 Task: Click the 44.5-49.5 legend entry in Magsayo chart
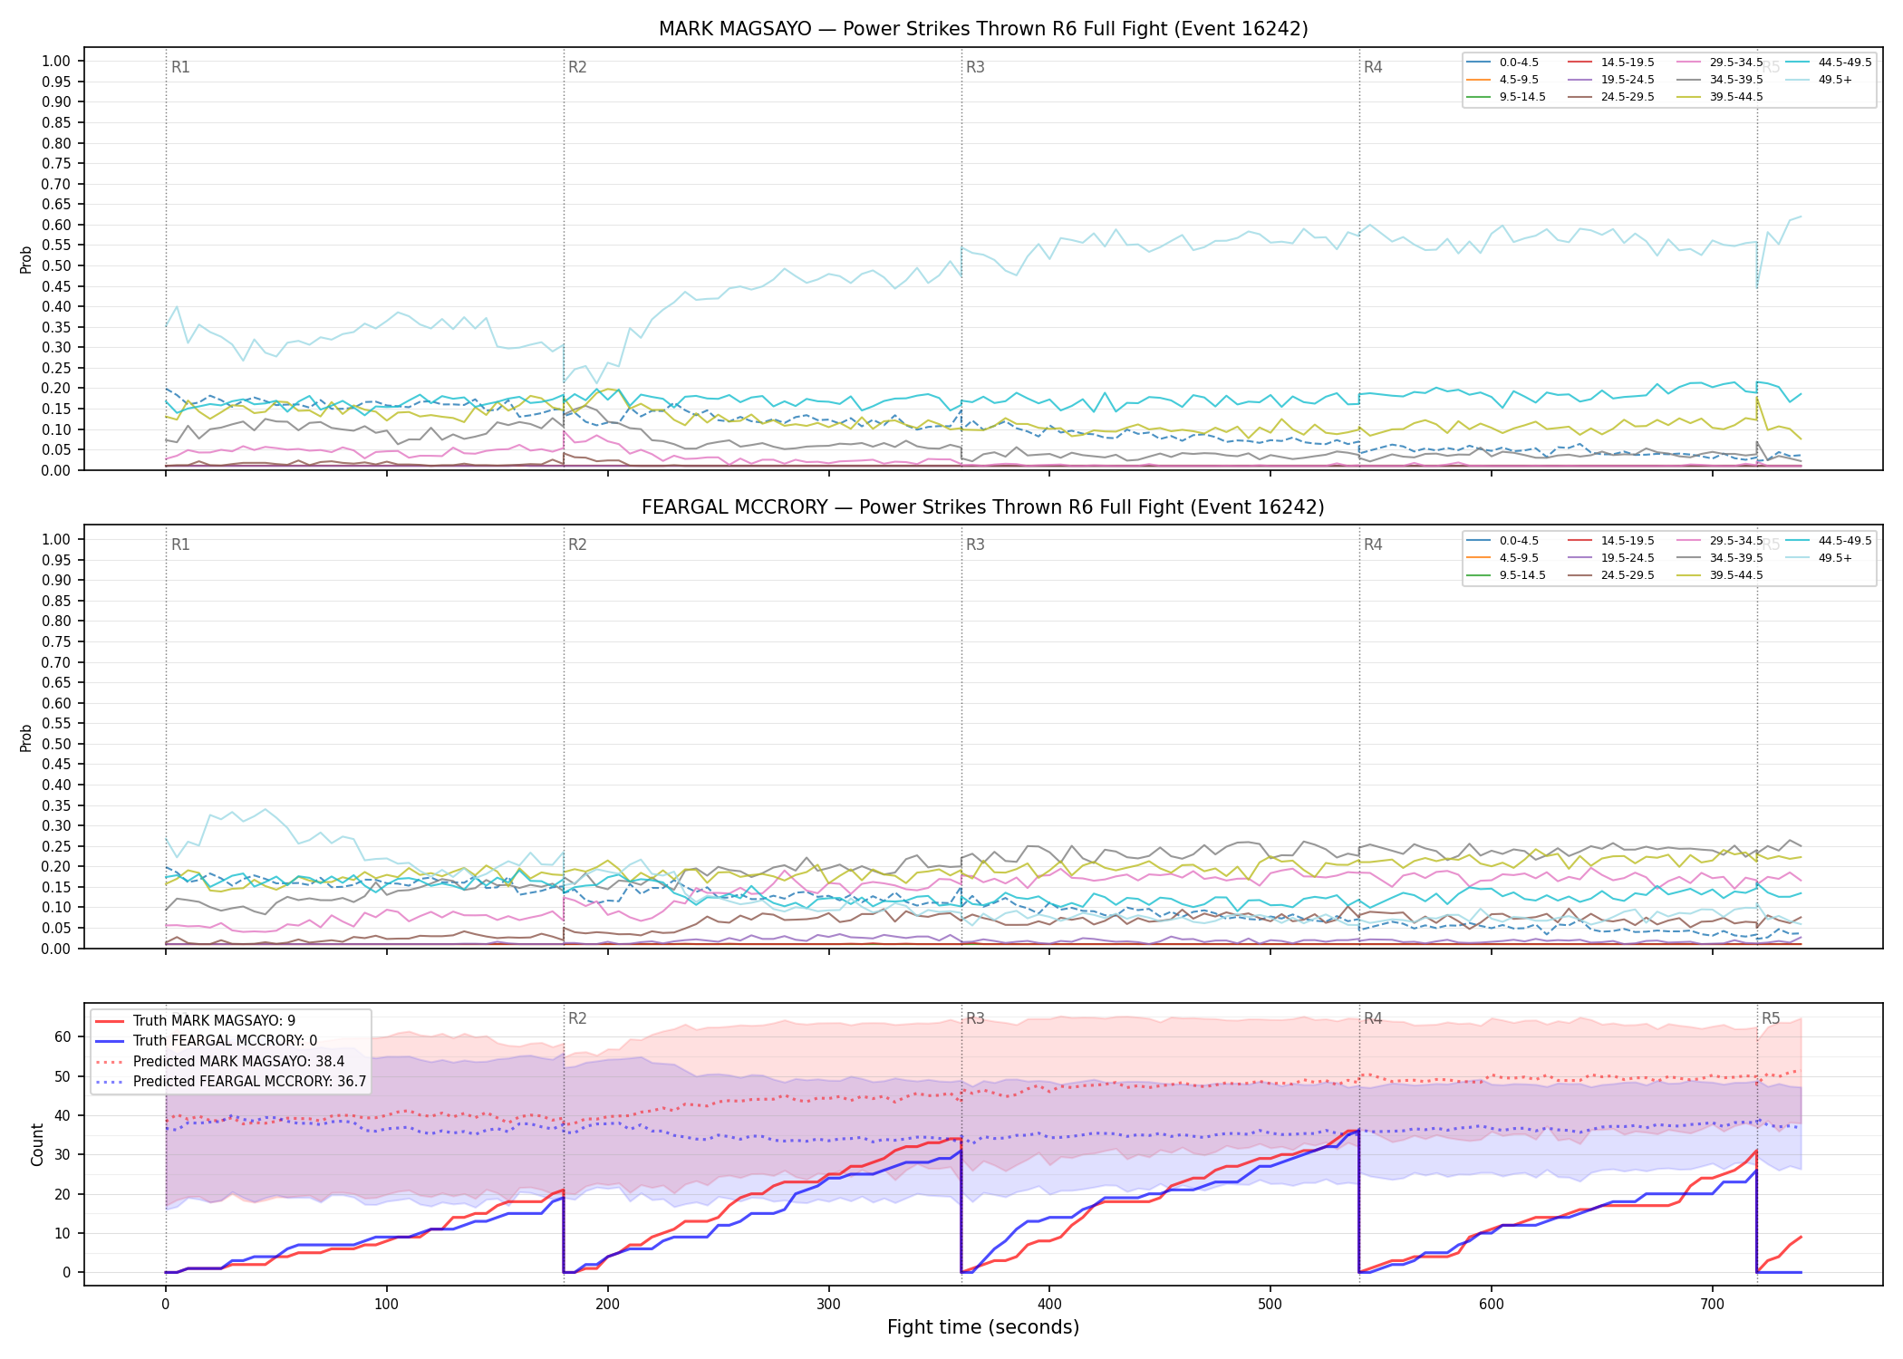click(1829, 63)
